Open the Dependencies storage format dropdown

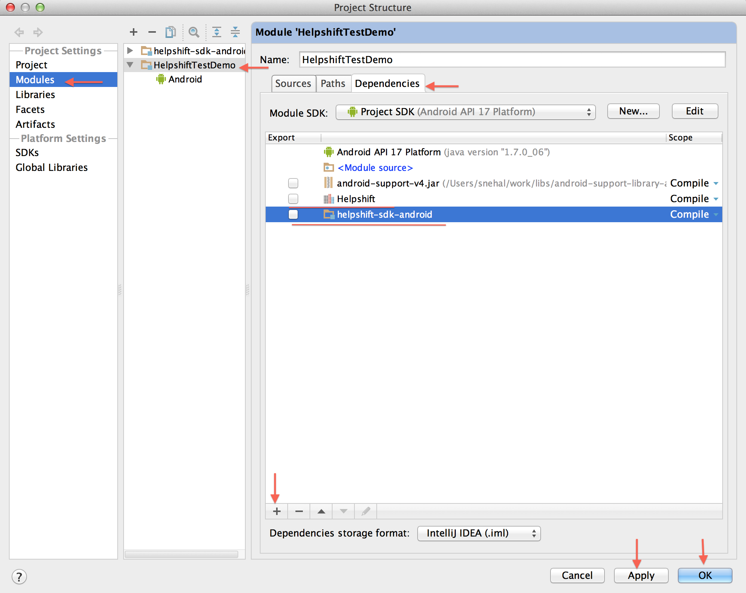tap(478, 533)
